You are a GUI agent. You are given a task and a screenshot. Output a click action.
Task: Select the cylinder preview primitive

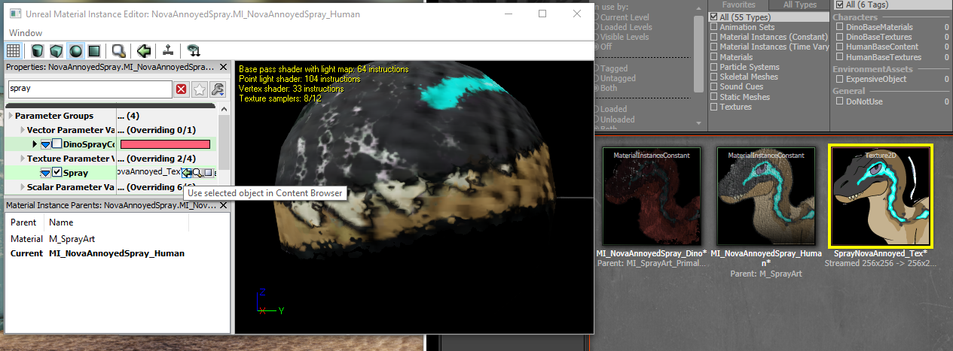pos(37,51)
